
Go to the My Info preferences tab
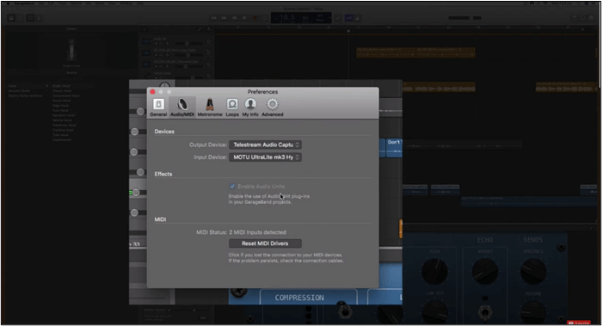pos(250,108)
